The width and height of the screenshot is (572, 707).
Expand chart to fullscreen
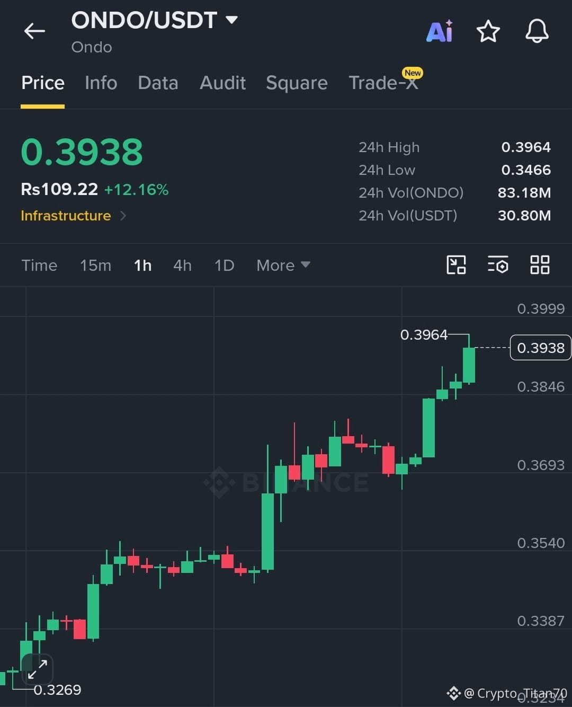(38, 669)
